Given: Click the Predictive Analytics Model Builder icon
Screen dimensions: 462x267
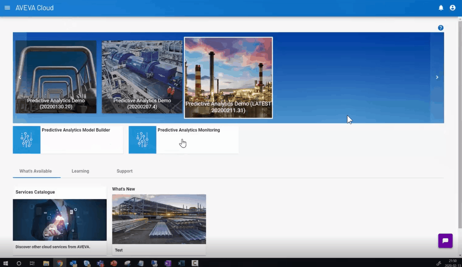Looking at the screenshot, I should click(x=27, y=140).
